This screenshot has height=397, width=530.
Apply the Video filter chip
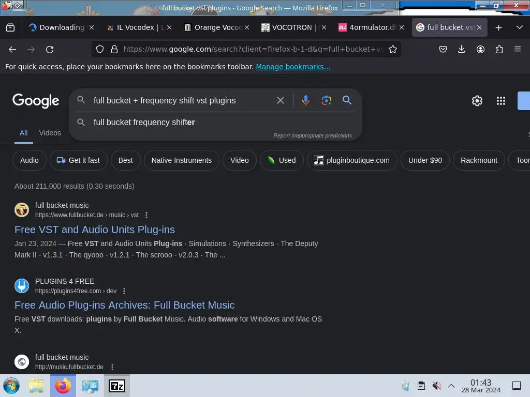click(x=239, y=160)
